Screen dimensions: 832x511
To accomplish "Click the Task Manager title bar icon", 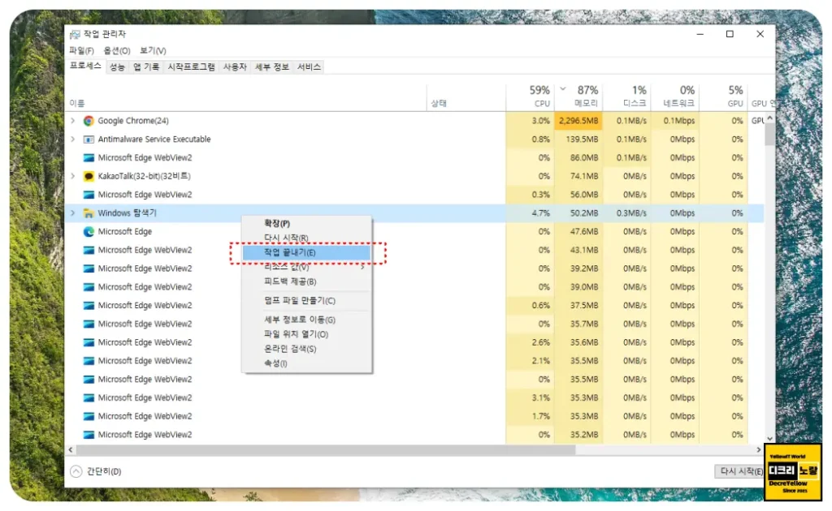I will pos(75,34).
